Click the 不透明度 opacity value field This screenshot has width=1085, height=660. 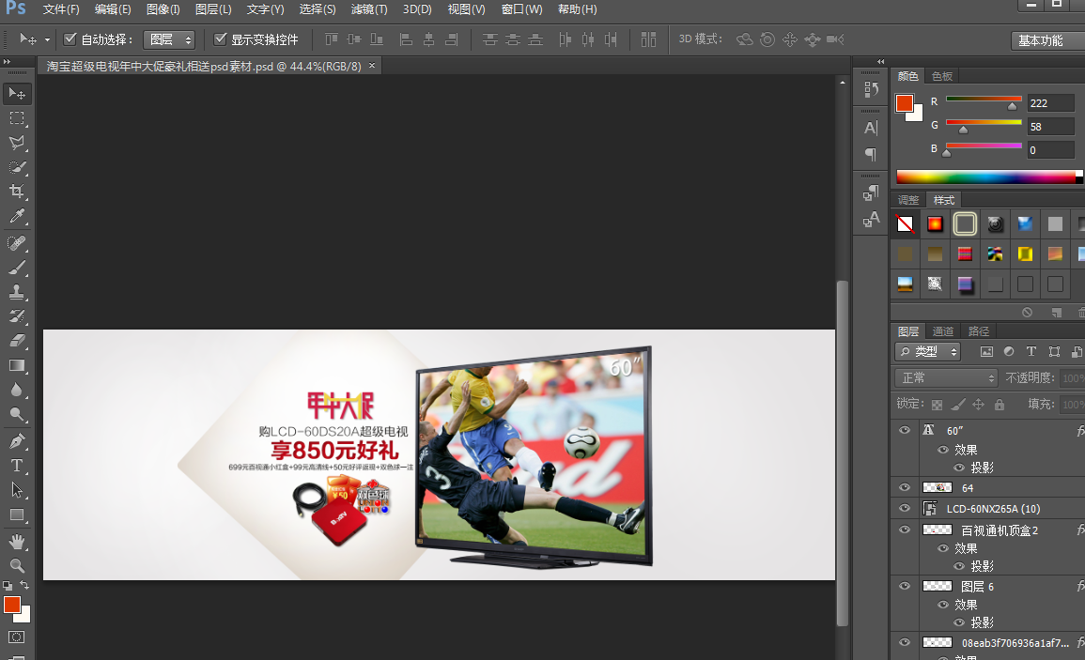[x=1072, y=377]
